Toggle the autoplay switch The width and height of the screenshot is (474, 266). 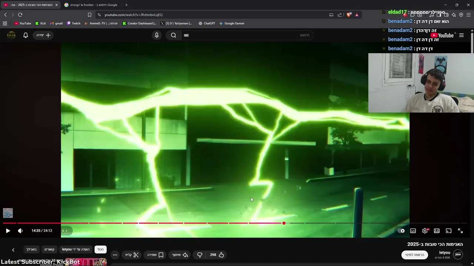[401, 231]
